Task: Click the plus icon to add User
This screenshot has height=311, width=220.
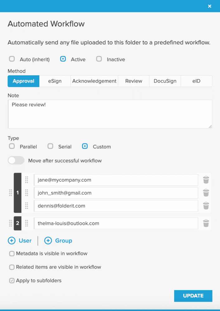Action: click(12, 241)
